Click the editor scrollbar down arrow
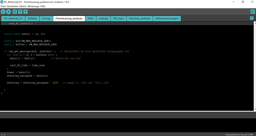 tap(255, 109)
